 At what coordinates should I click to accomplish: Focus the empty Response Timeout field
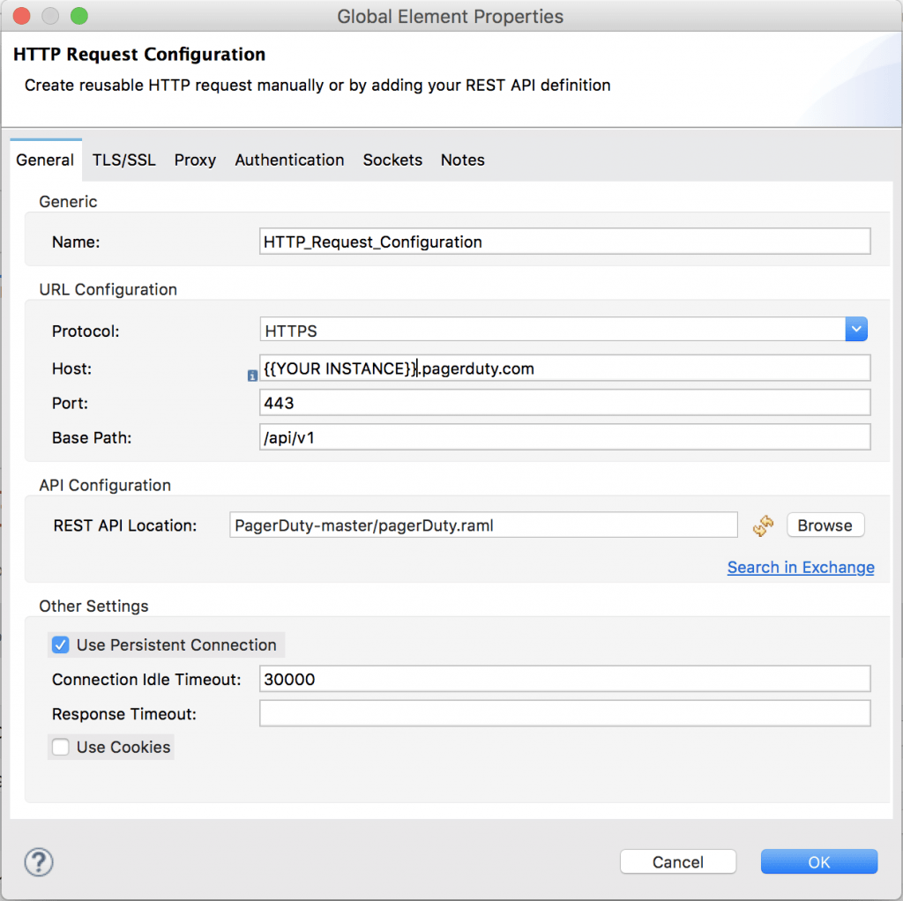point(564,713)
